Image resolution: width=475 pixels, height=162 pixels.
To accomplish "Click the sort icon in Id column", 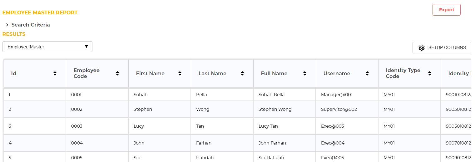I will 55,73.
